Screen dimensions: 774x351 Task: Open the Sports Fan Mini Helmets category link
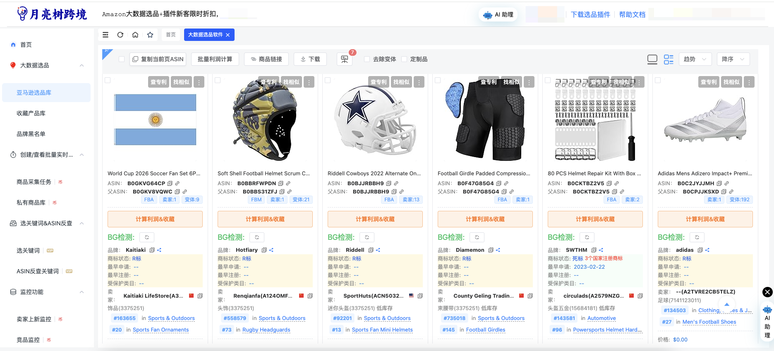(382, 330)
